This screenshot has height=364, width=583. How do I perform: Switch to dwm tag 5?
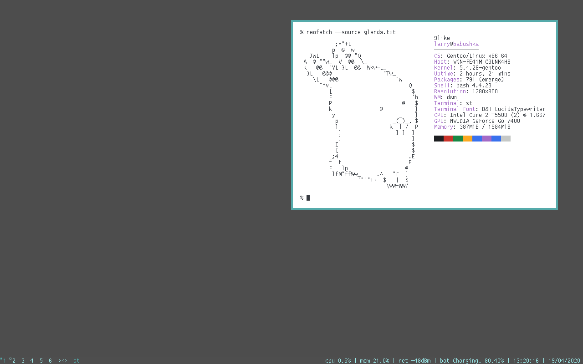41,360
